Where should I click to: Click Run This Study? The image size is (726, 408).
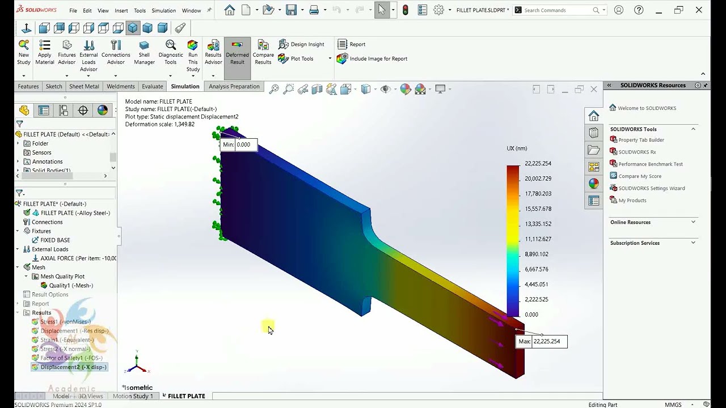193,56
